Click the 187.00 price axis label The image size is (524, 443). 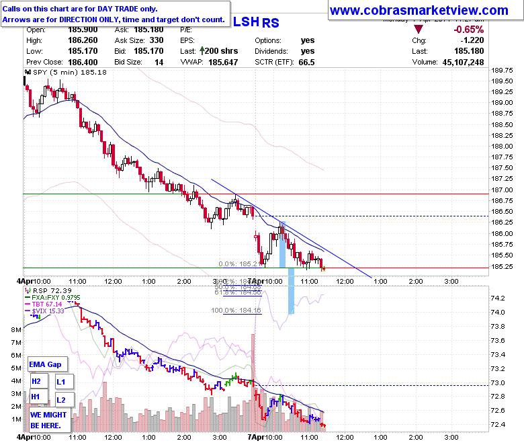pyautogui.click(x=502, y=190)
